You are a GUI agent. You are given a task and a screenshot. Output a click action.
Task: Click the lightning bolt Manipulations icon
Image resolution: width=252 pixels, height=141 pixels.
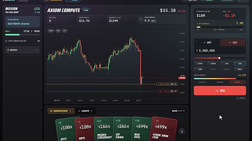tap(51, 111)
